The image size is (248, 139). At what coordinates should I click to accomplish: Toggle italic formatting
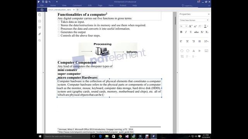(186, 32)
